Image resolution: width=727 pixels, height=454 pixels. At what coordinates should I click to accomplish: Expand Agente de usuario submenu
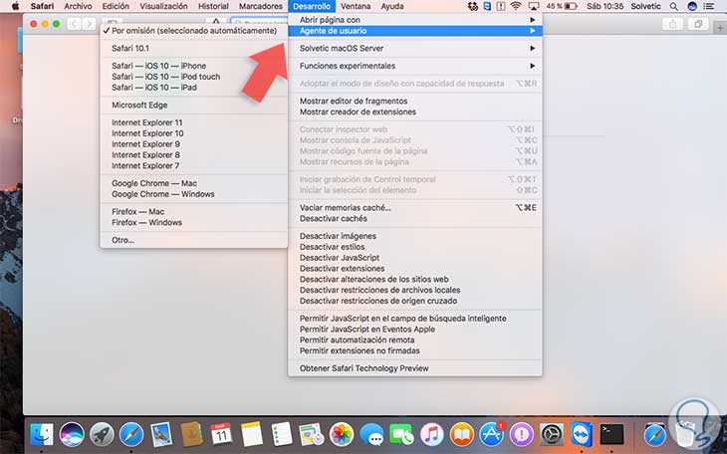pos(414,31)
